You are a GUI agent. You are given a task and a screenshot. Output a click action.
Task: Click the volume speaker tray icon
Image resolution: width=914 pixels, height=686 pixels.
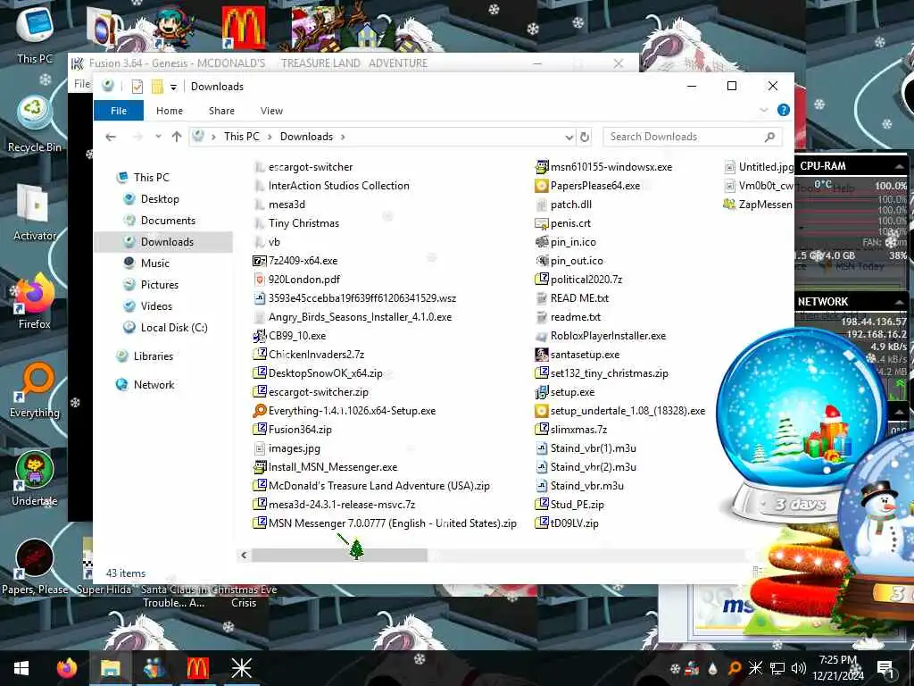pyautogui.click(x=799, y=668)
